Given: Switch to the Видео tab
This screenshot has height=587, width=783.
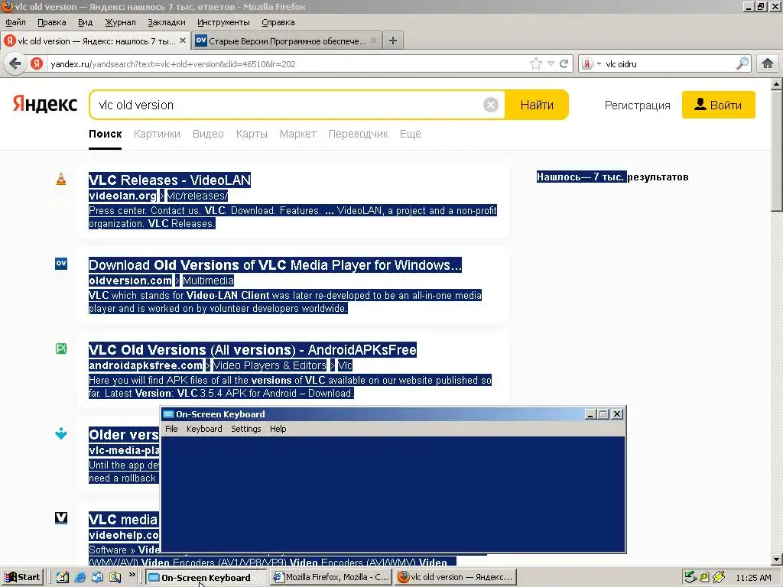Looking at the screenshot, I should pos(208,134).
